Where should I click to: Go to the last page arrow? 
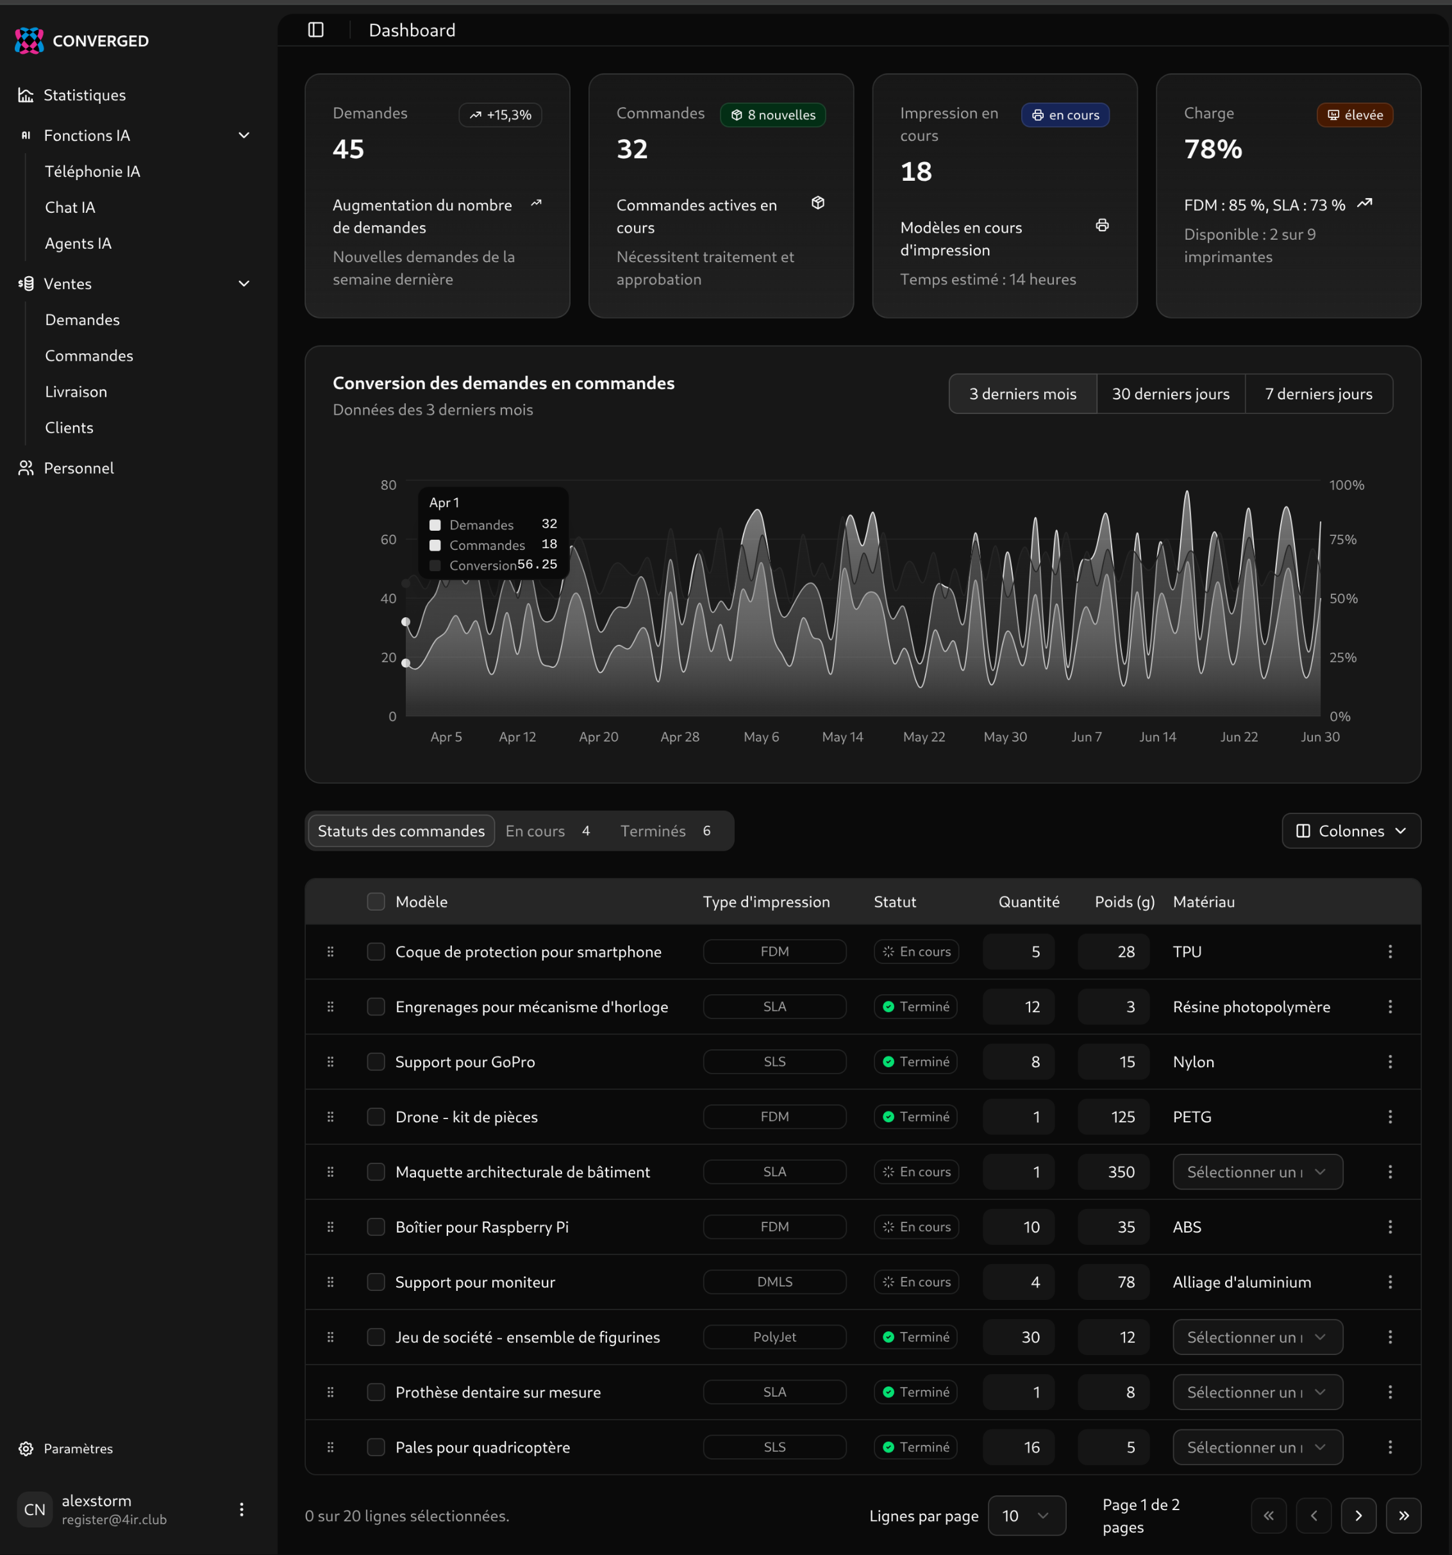tap(1403, 1516)
